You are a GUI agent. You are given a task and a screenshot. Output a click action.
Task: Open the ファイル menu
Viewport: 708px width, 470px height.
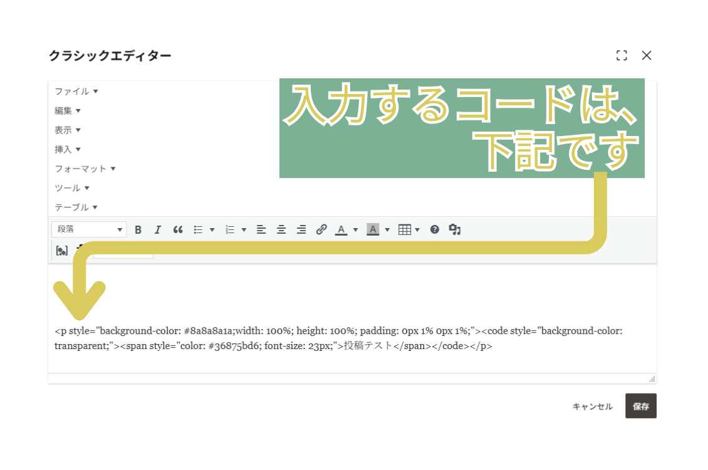[76, 91]
